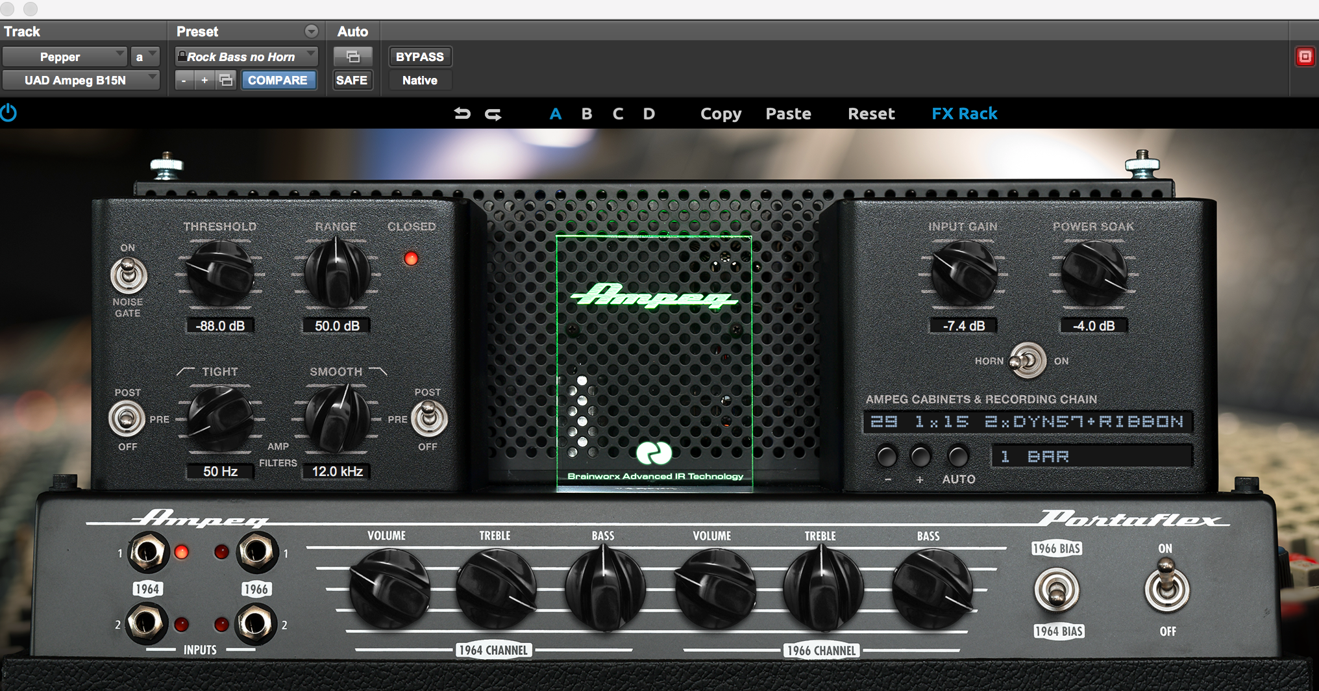Viewport: 1319px width, 691px height.
Task: Toggle the Noise Gate ON switch
Action: click(129, 275)
